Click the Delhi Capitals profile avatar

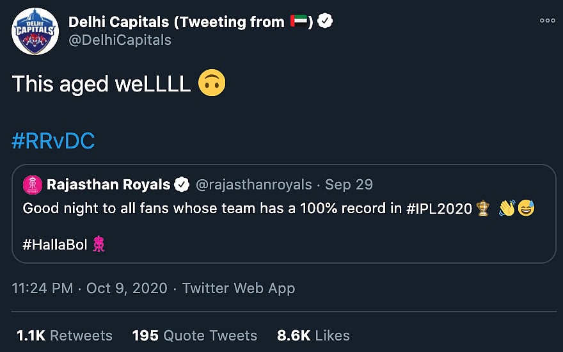click(x=35, y=31)
